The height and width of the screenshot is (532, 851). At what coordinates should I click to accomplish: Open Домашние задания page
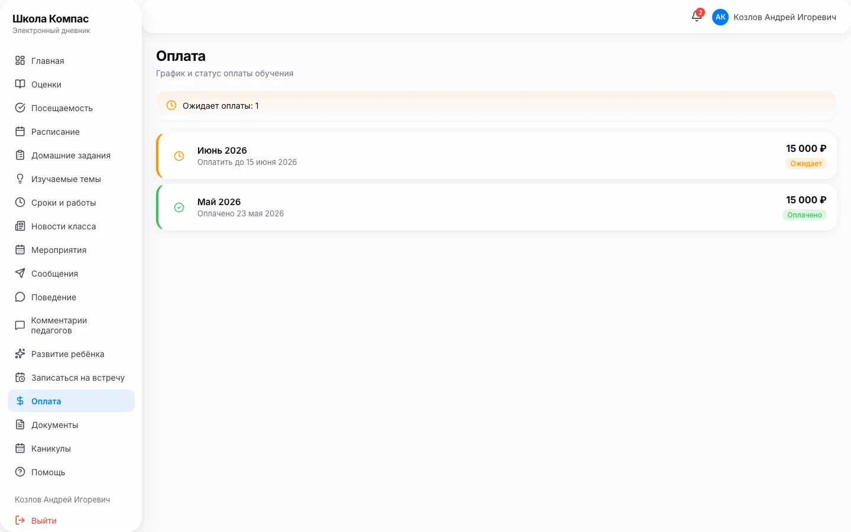pos(71,155)
